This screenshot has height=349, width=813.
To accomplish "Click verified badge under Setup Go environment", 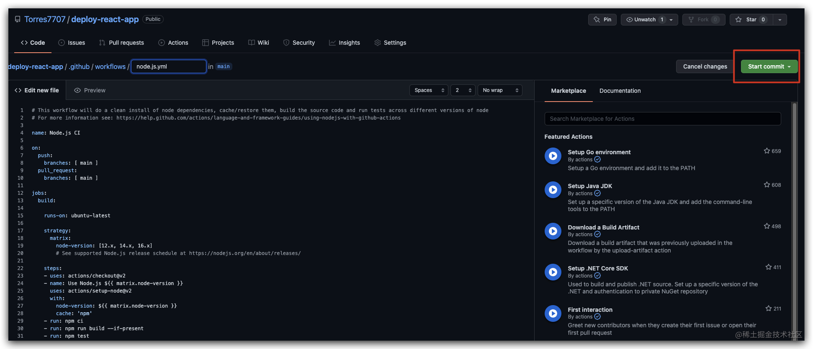I will click(597, 160).
